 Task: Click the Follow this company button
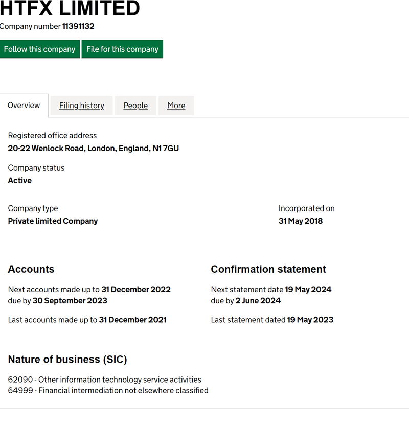tap(39, 49)
